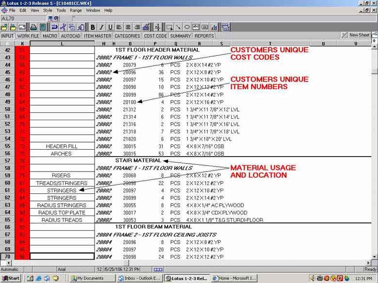Click the Bold formatting icon
This screenshot has width=378, height=283.
(93, 27)
